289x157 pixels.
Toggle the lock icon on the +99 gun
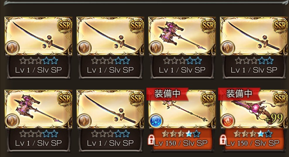click(223, 140)
